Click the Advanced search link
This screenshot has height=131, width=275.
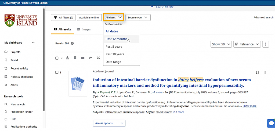[x=263, y=18]
